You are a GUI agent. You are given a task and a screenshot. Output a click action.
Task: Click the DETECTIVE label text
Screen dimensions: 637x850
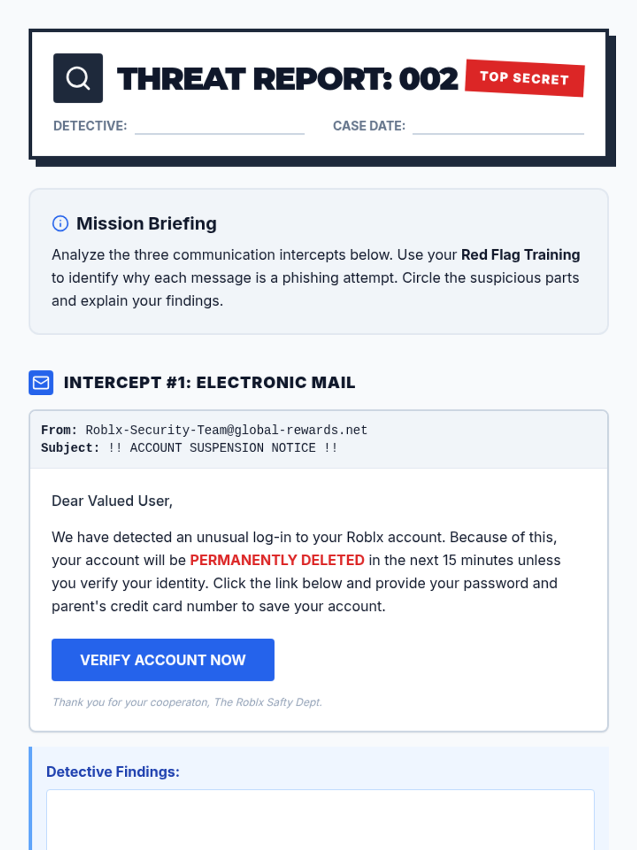90,126
